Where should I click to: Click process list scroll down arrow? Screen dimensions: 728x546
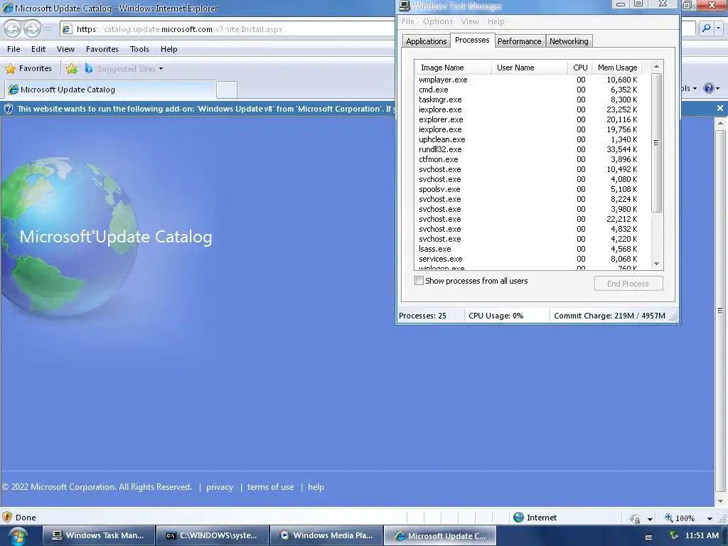(656, 264)
